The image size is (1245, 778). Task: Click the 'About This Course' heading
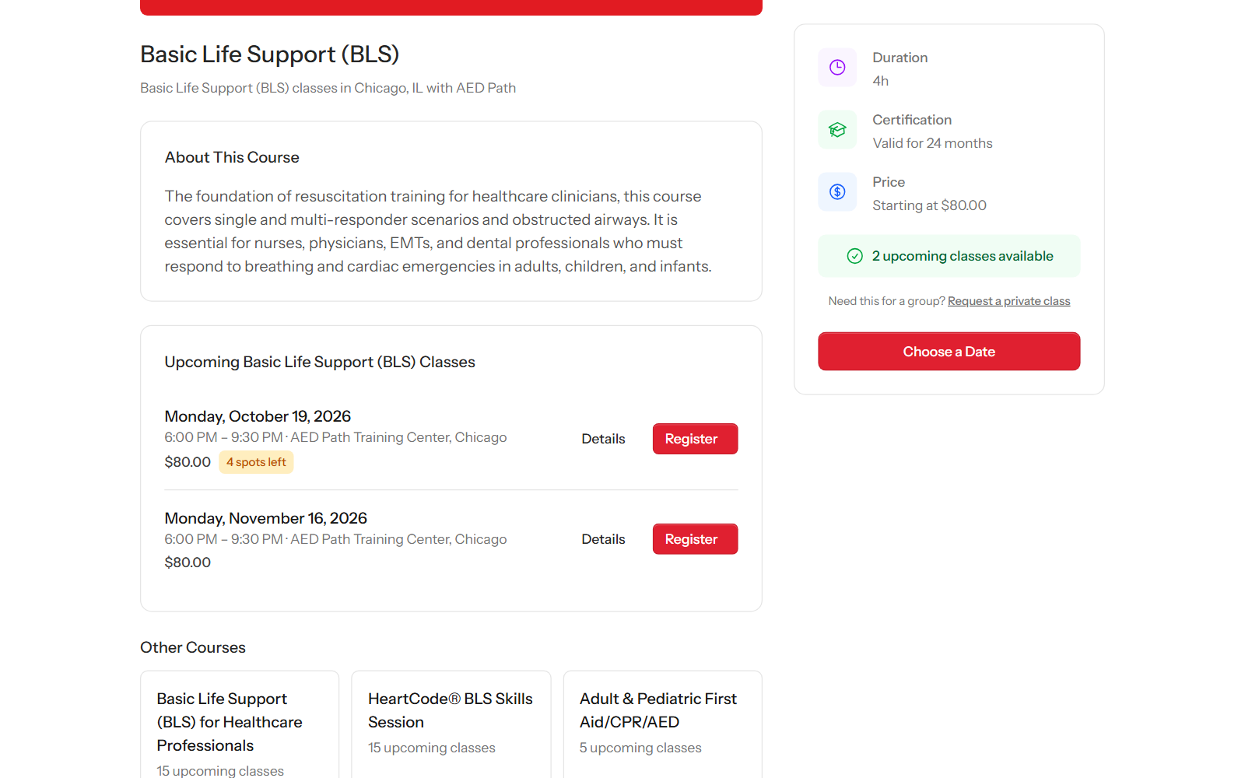coord(232,157)
